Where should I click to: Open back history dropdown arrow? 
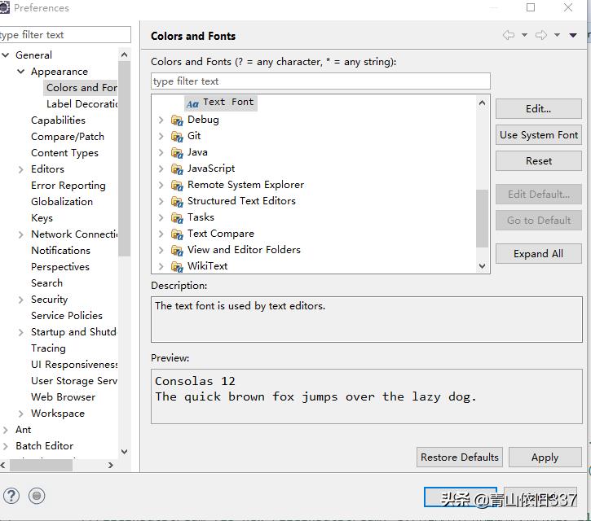pyautogui.click(x=524, y=35)
